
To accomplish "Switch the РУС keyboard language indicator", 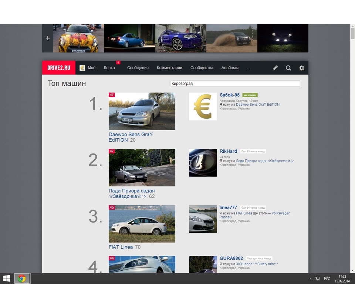I will pyautogui.click(x=327, y=278).
